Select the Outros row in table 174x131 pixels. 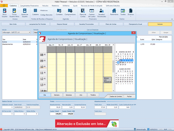20,42
